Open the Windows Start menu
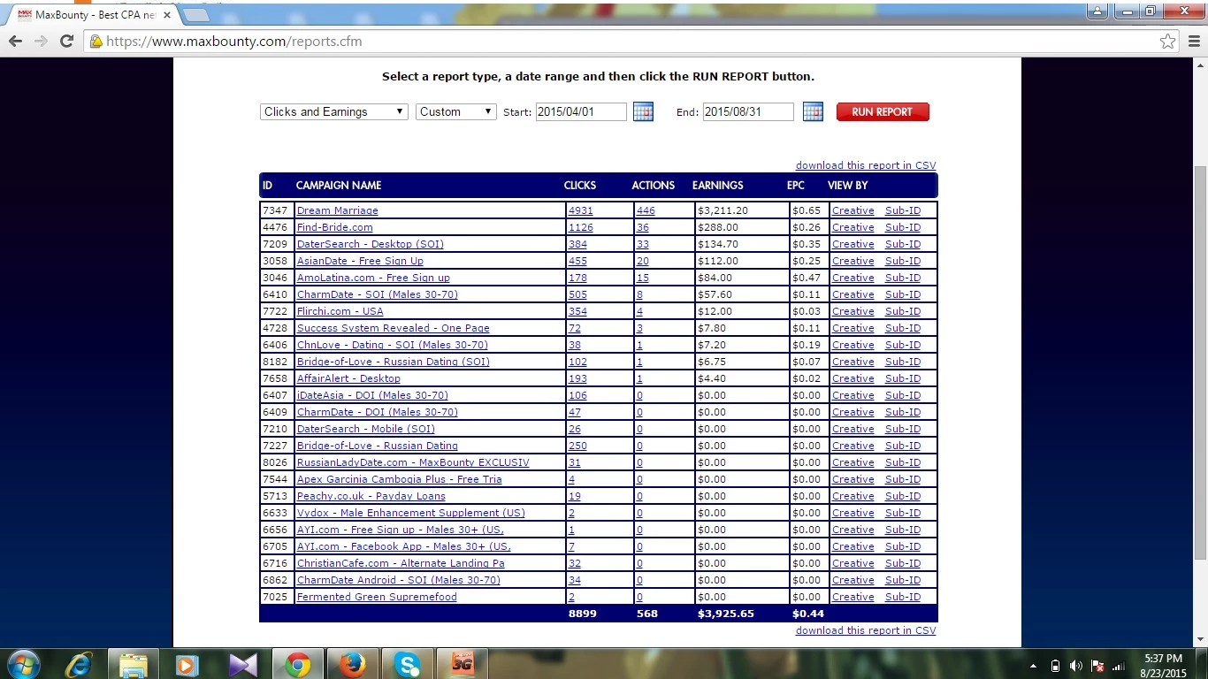 [23, 664]
